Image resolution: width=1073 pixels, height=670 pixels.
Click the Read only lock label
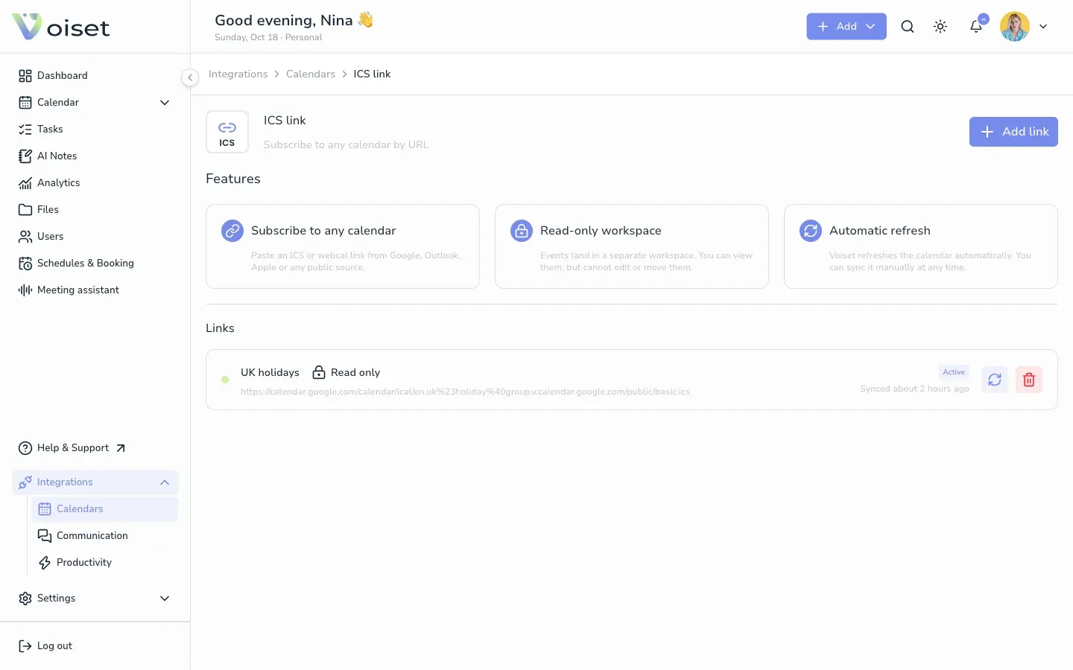pyautogui.click(x=346, y=372)
